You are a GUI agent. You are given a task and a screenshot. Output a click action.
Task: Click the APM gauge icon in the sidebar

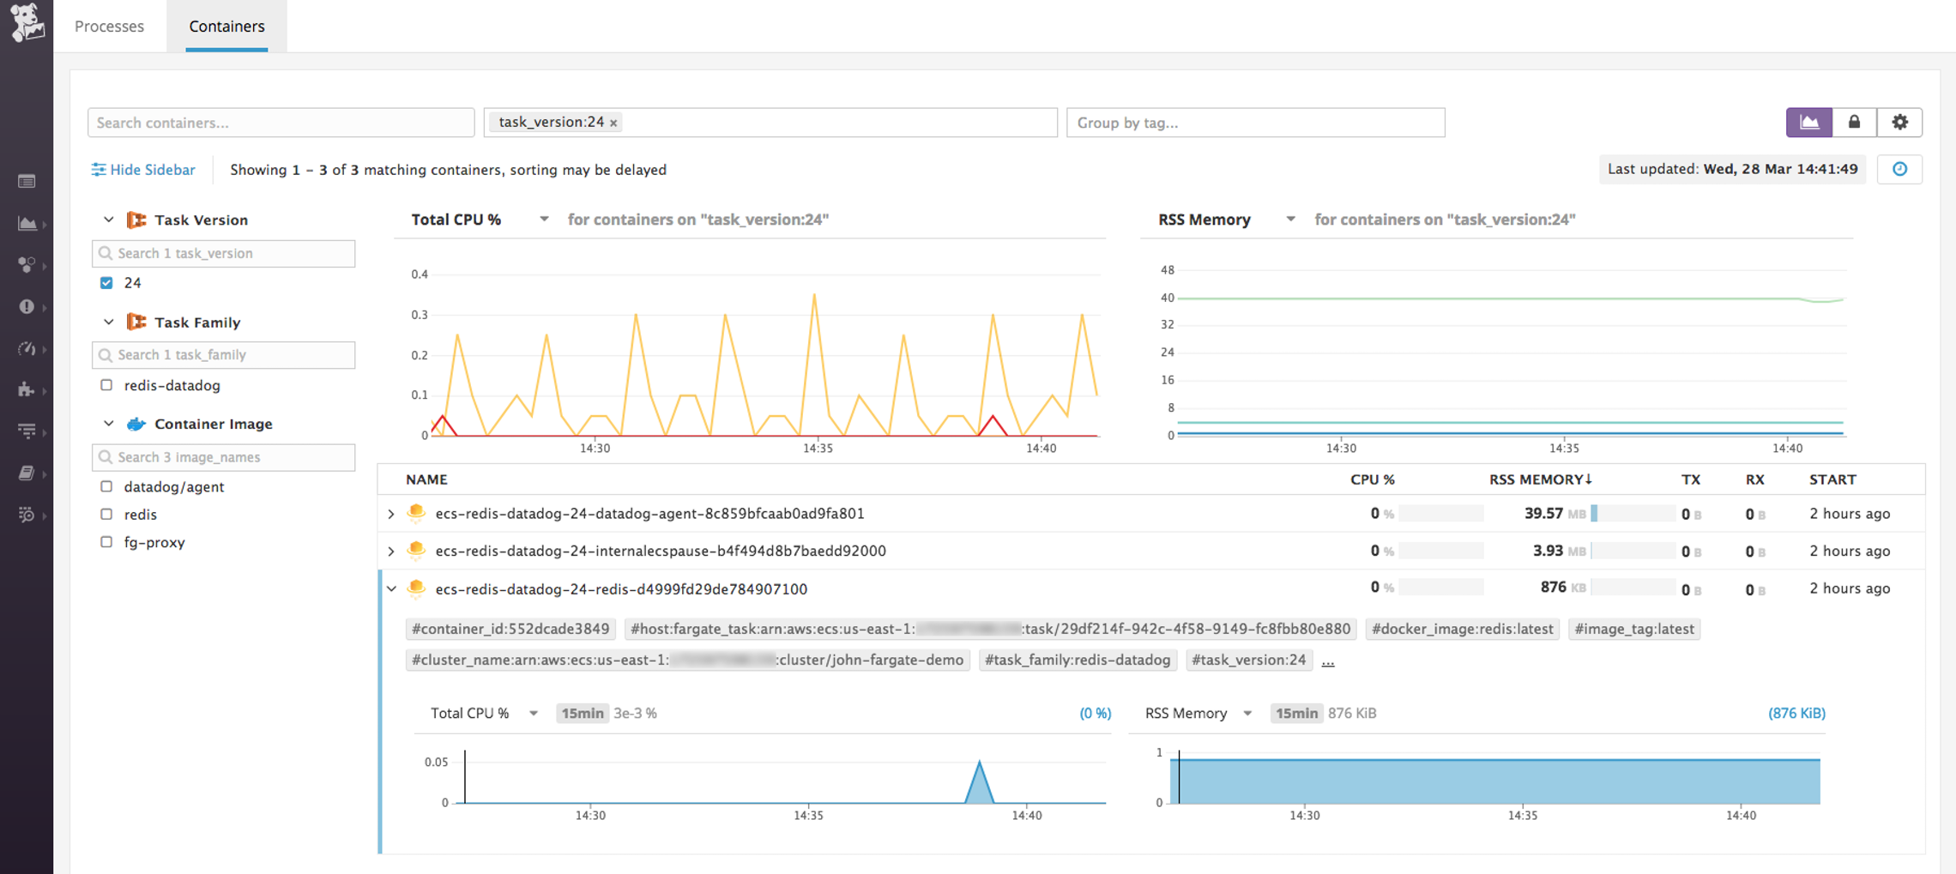point(27,348)
